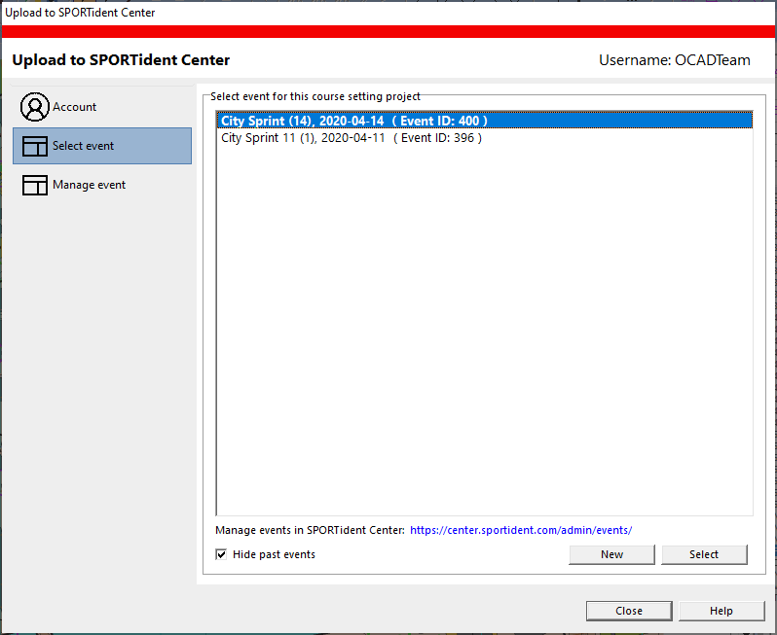
Task: Click the Help button
Action: [x=721, y=611]
